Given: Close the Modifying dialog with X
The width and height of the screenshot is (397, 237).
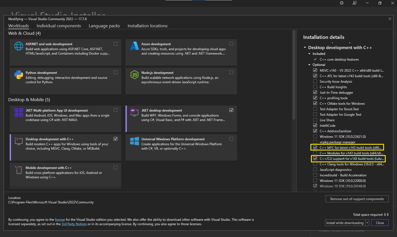Looking at the screenshot, I should pos(390,19).
